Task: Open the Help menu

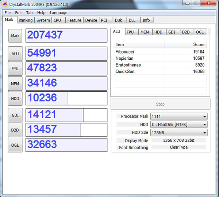Action: pos(41,13)
